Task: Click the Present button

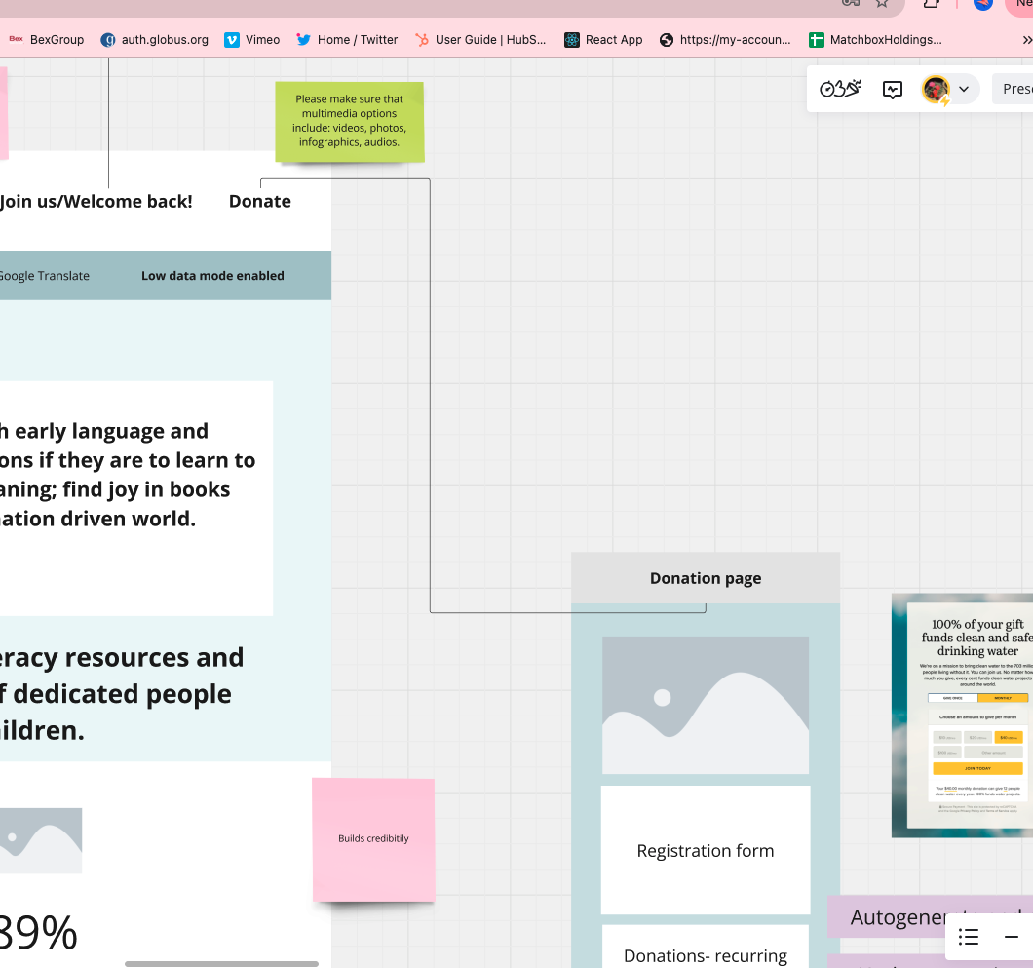Action: [1015, 89]
